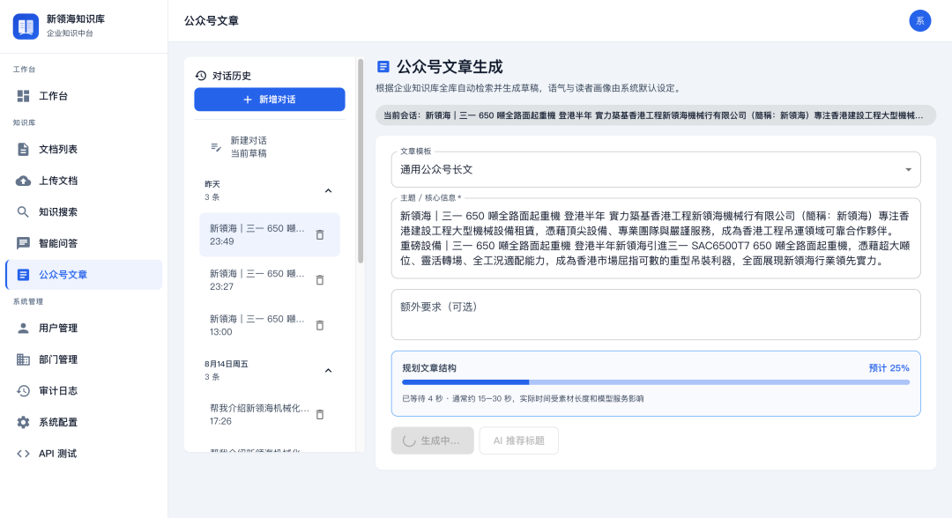Screen dimensions: 952x518
Task: Click the 新建对话 draft edit icon
Action: pos(216,147)
